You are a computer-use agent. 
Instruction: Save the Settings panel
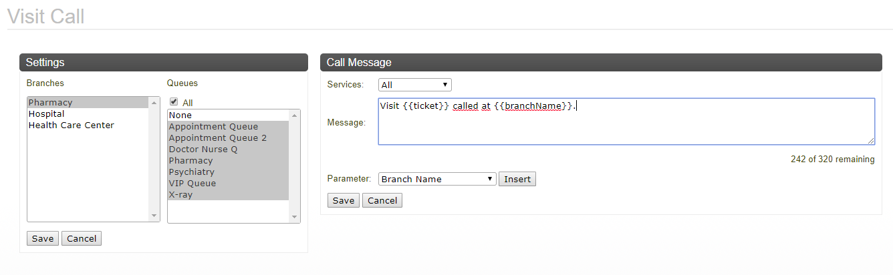pos(43,238)
